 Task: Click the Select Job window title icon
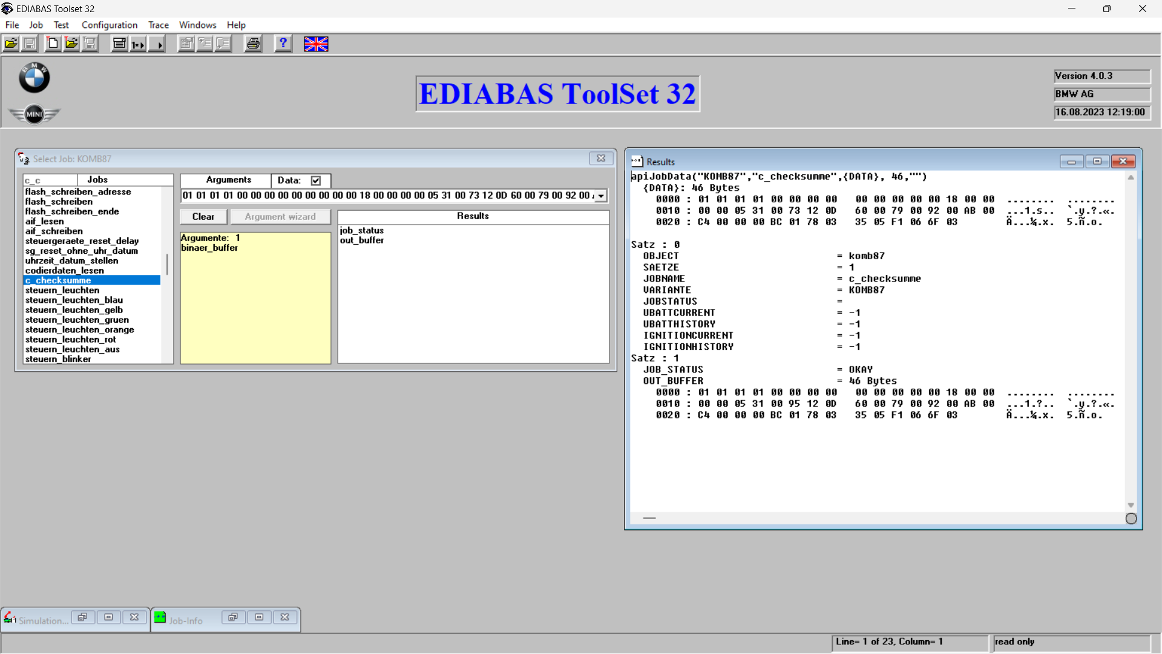pos(24,159)
